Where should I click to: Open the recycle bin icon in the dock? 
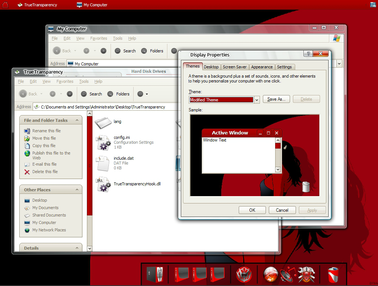(333, 274)
